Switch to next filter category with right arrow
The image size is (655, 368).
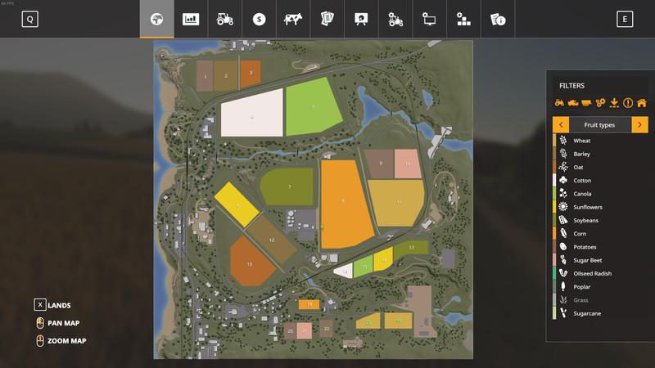(639, 125)
